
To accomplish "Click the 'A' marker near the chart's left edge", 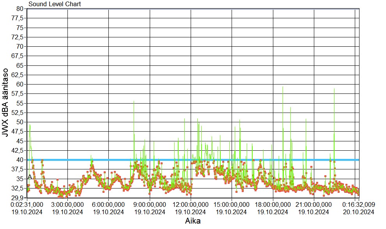I will (30, 177).
